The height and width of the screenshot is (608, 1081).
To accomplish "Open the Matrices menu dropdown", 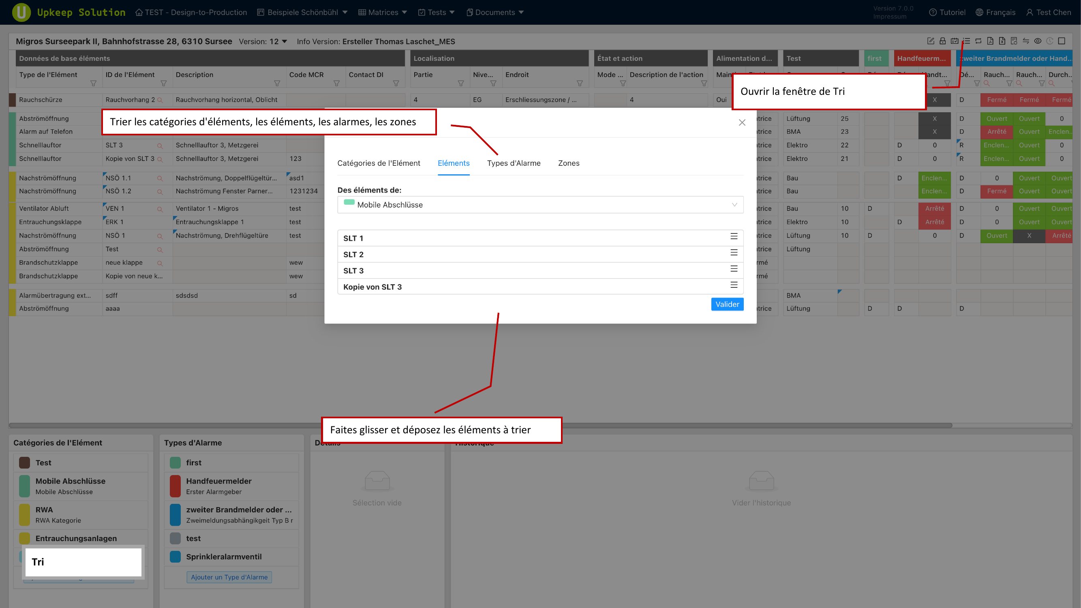I will (383, 12).
